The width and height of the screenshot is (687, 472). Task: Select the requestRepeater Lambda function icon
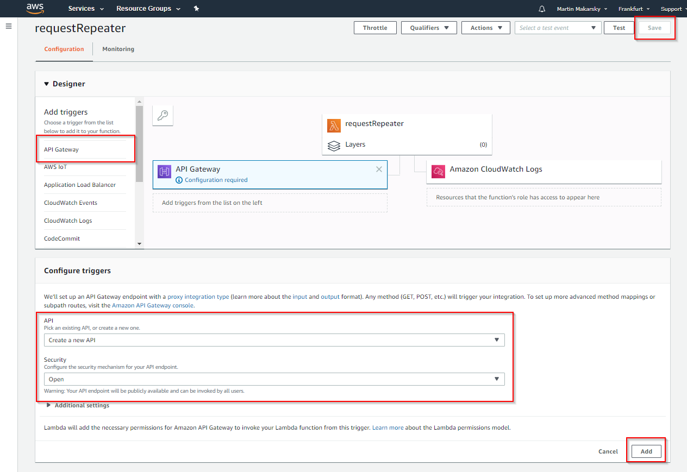pyautogui.click(x=334, y=125)
